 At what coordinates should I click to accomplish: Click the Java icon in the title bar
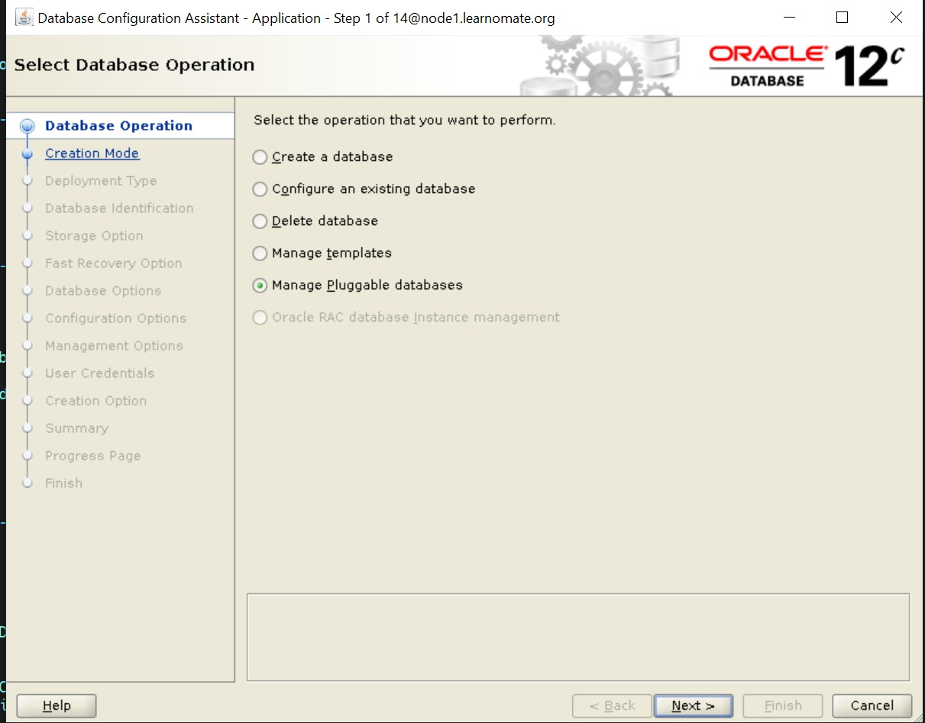pyautogui.click(x=24, y=18)
